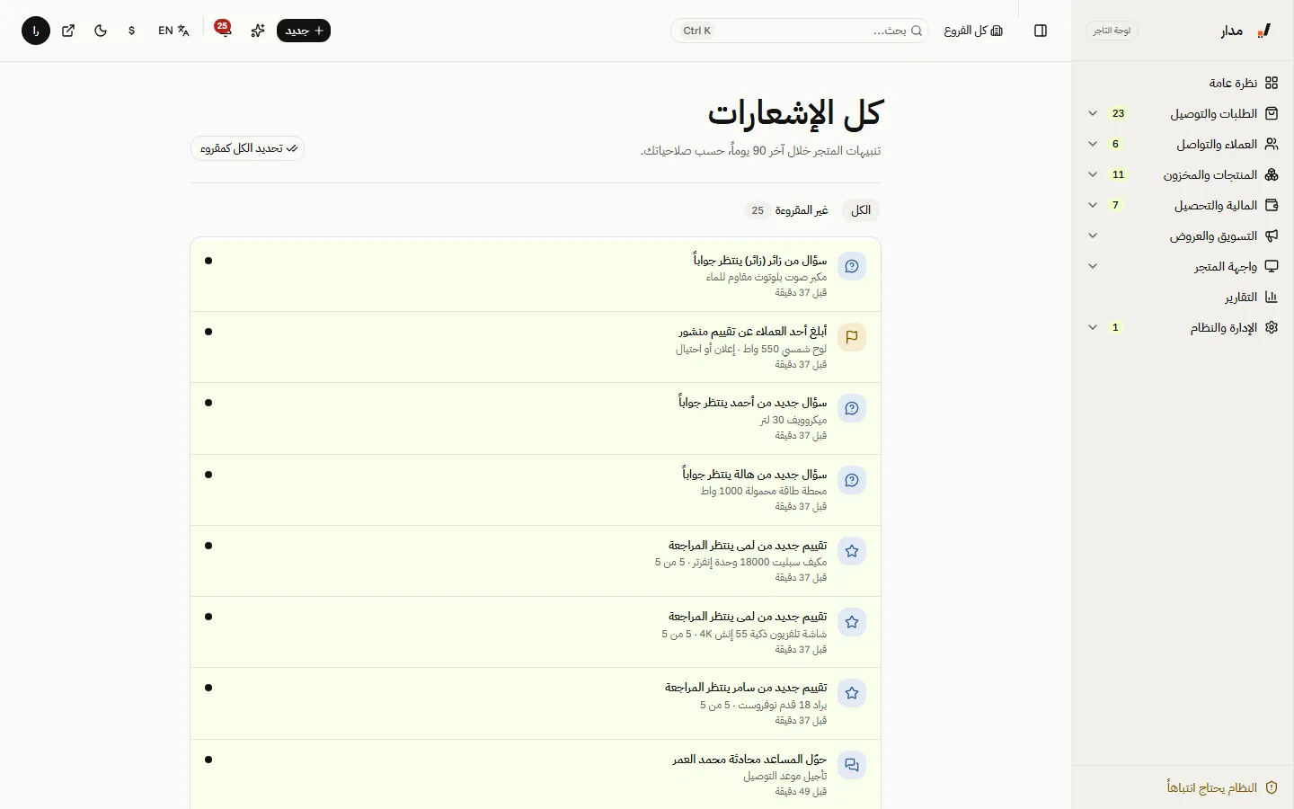Click unread dot on أحمد question notification
Viewport: 1294px width, 809px height.
[x=208, y=403]
